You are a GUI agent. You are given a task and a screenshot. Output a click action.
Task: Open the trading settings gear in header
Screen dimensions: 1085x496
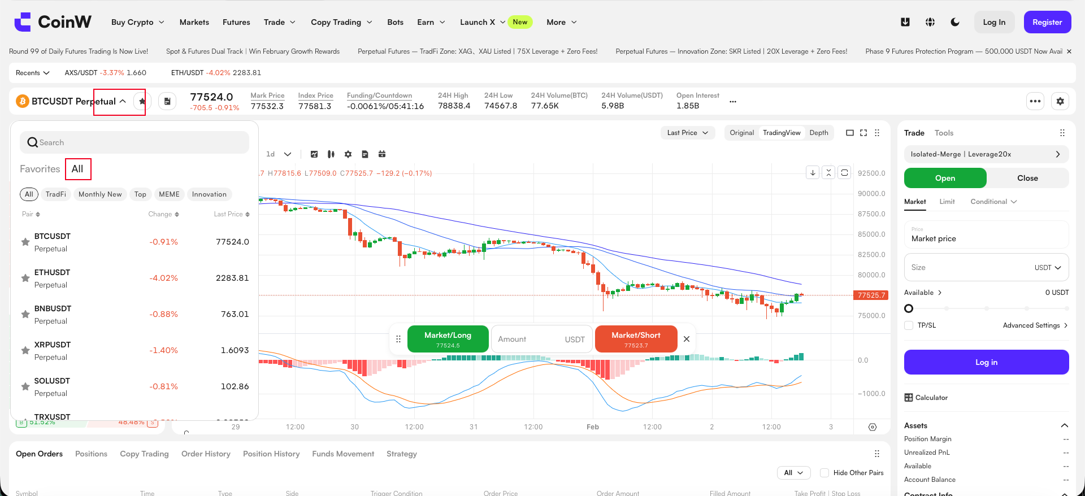coord(1060,101)
